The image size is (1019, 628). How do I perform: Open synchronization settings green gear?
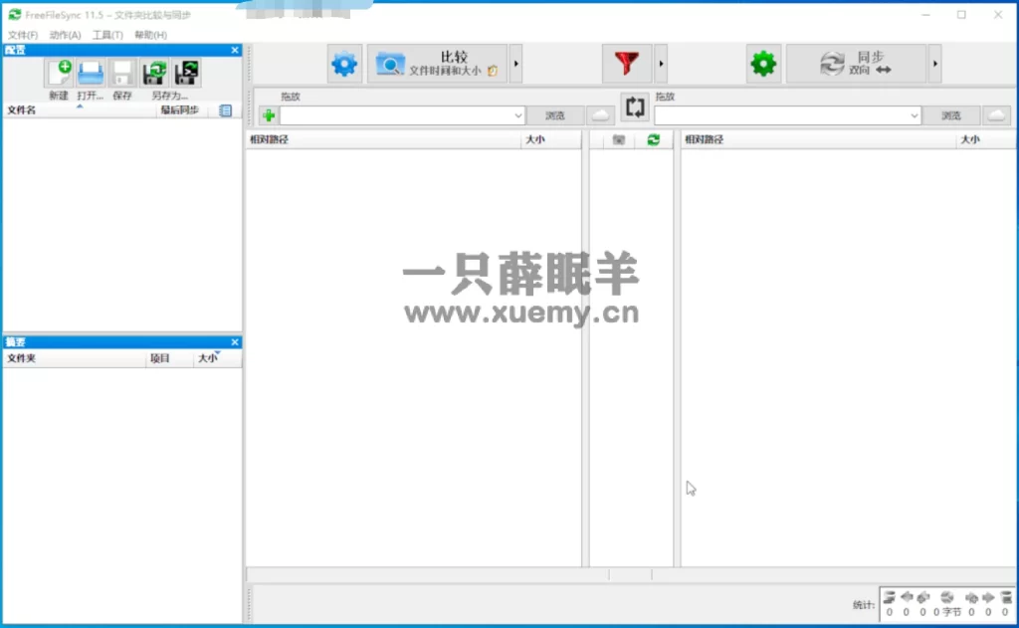(763, 64)
